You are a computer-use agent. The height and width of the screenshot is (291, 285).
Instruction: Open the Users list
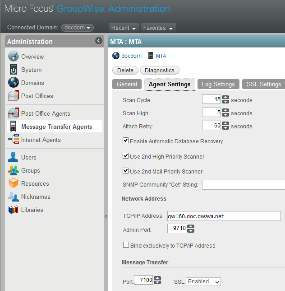29,157
